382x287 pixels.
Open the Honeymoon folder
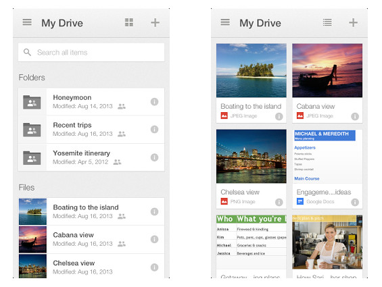pyautogui.click(x=91, y=102)
